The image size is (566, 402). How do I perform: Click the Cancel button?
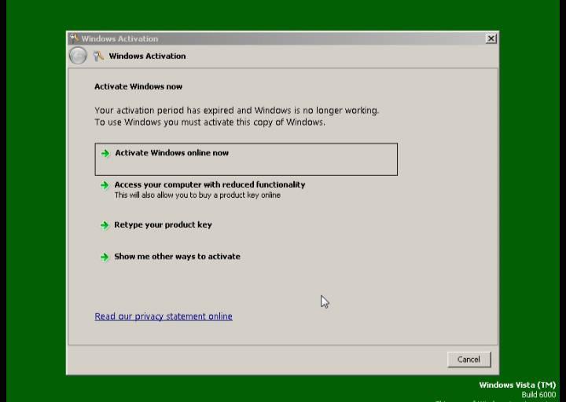pos(469,360)
